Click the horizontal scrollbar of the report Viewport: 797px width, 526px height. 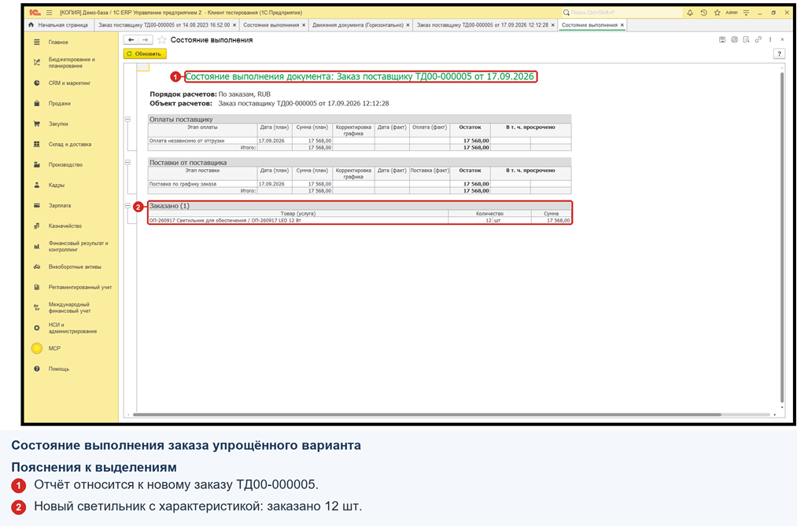[427, 415]
